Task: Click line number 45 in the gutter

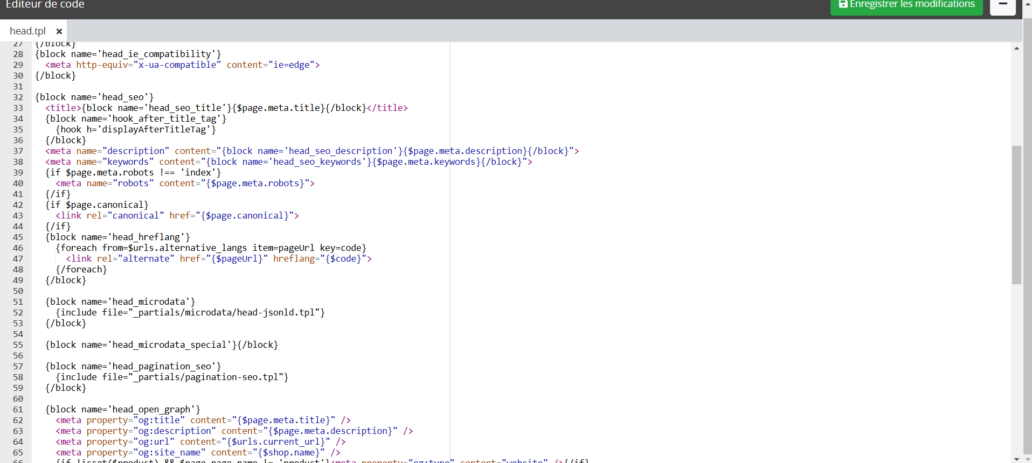Action: [18, 237]
